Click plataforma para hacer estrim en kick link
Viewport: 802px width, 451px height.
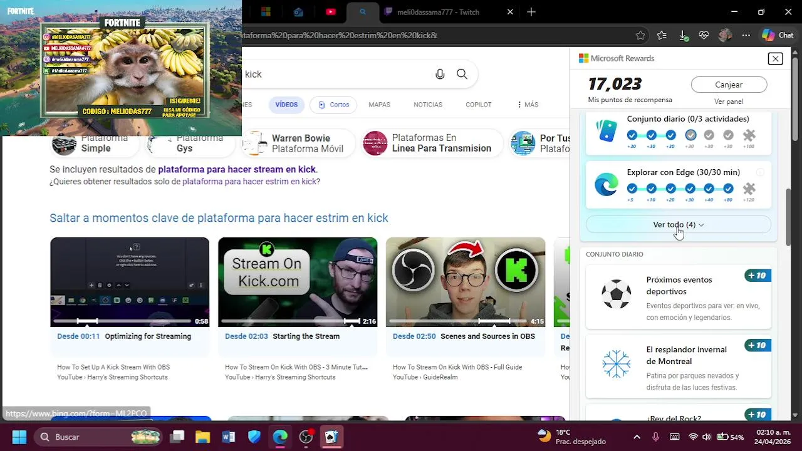(249, 182)
